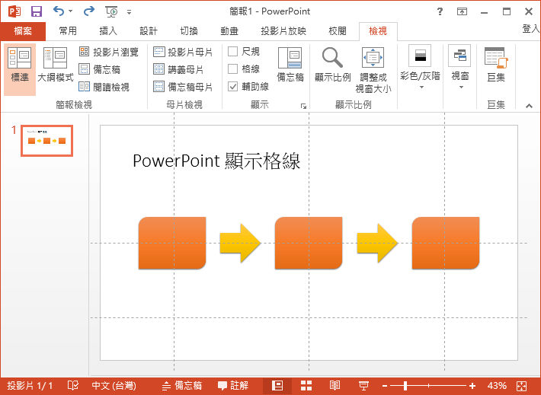Click the 登入 sign-in link
The image size is (541, 395).
coord(530,29)
